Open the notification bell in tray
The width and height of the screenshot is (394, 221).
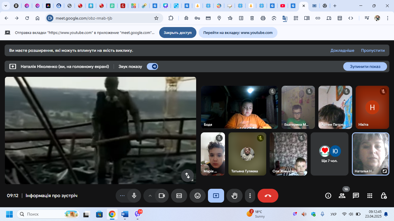[x=386, y=214]
